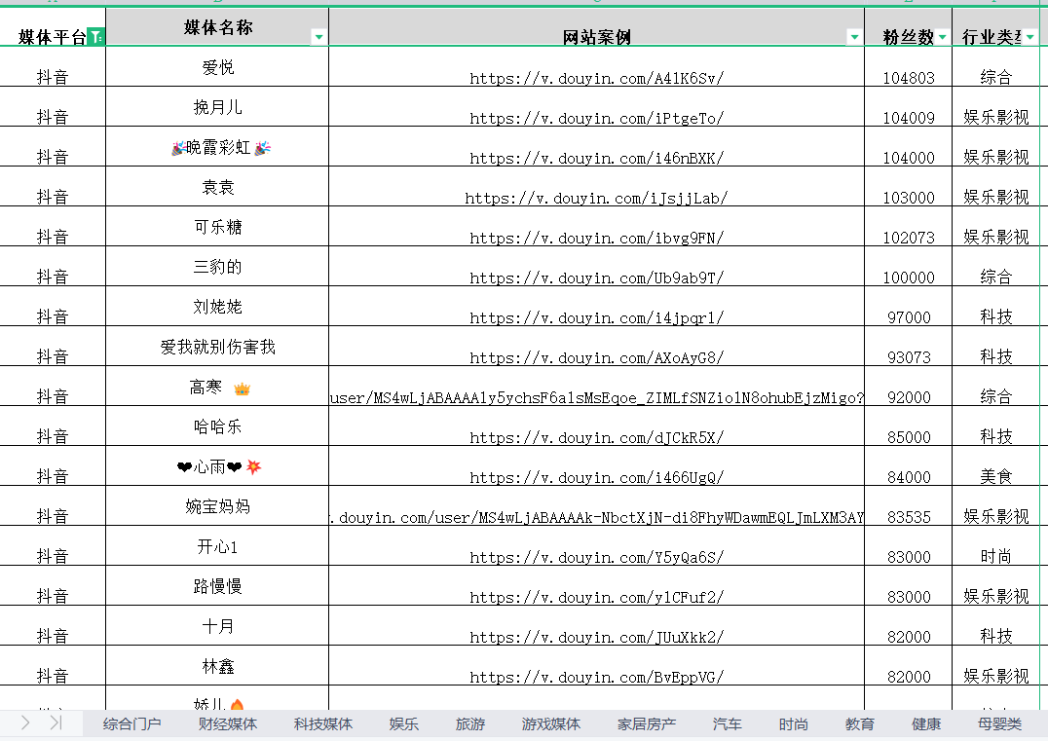This screenshot has width=1048, height=741.
Task: Select cell ❤心雨❤
Action: (217, 466)
